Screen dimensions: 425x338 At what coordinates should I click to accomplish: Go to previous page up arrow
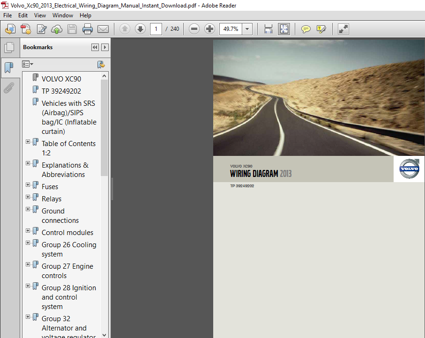click(125, 29)
